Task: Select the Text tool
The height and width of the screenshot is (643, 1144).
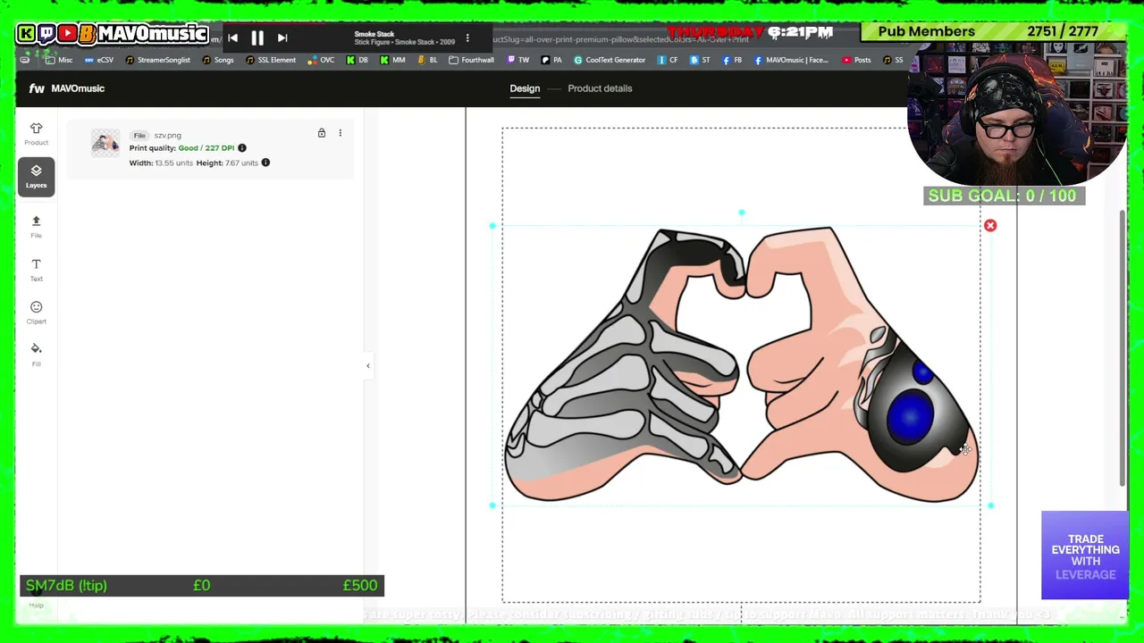Action: coord(36,269)
